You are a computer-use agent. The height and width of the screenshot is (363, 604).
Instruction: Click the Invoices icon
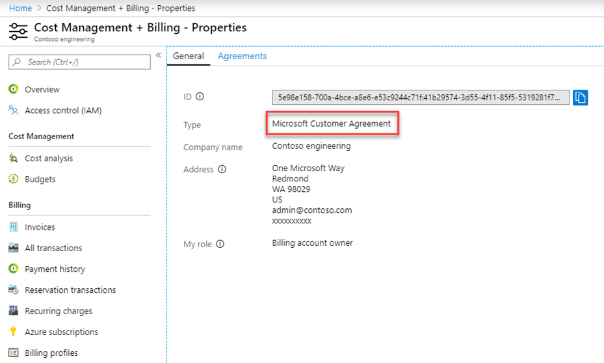coord(13,227)
